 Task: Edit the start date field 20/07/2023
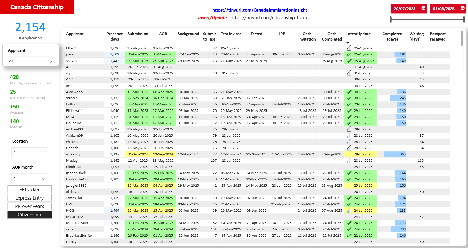coord(405,9)
